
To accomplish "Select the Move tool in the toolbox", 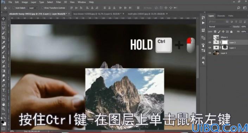I will click(3, 19).
